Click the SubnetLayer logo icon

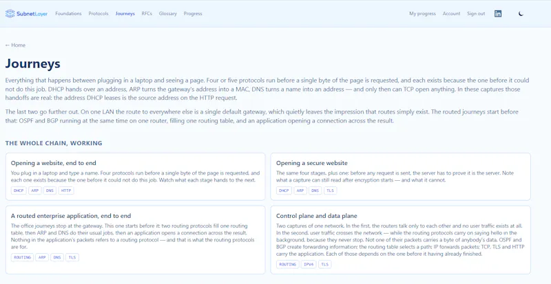[x=10, y=14]
